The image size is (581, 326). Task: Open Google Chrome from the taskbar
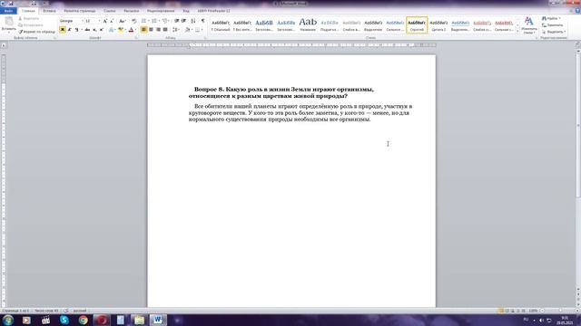click(x=83, y=320)
